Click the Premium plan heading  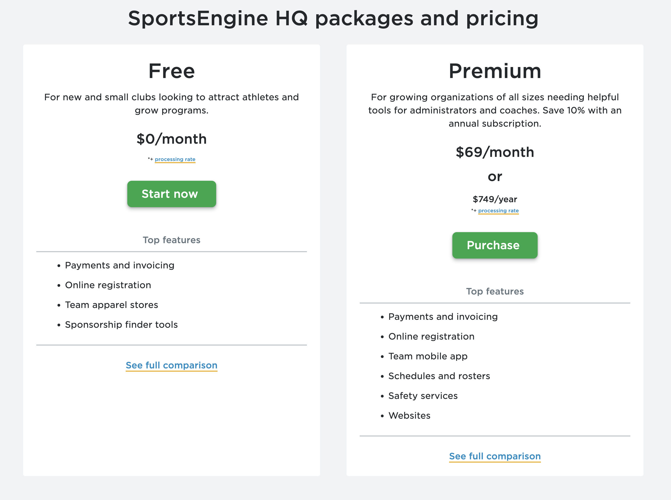pyautogui.click(x=495, y=71)
